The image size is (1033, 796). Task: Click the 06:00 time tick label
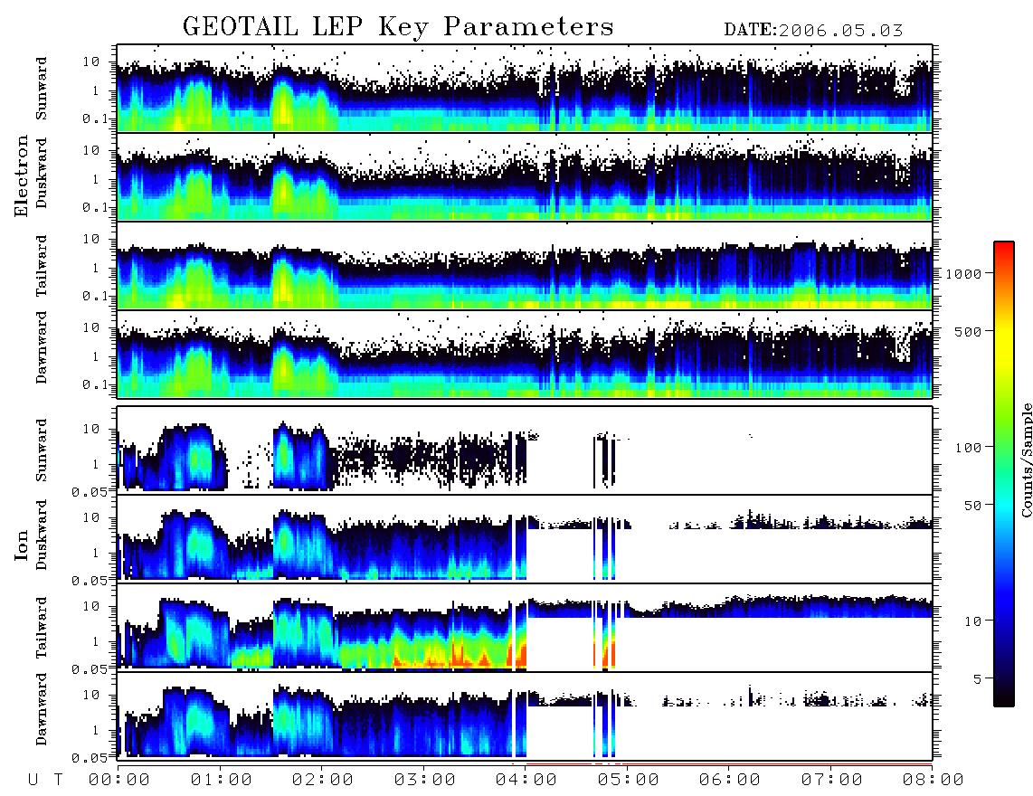point(730,781)
